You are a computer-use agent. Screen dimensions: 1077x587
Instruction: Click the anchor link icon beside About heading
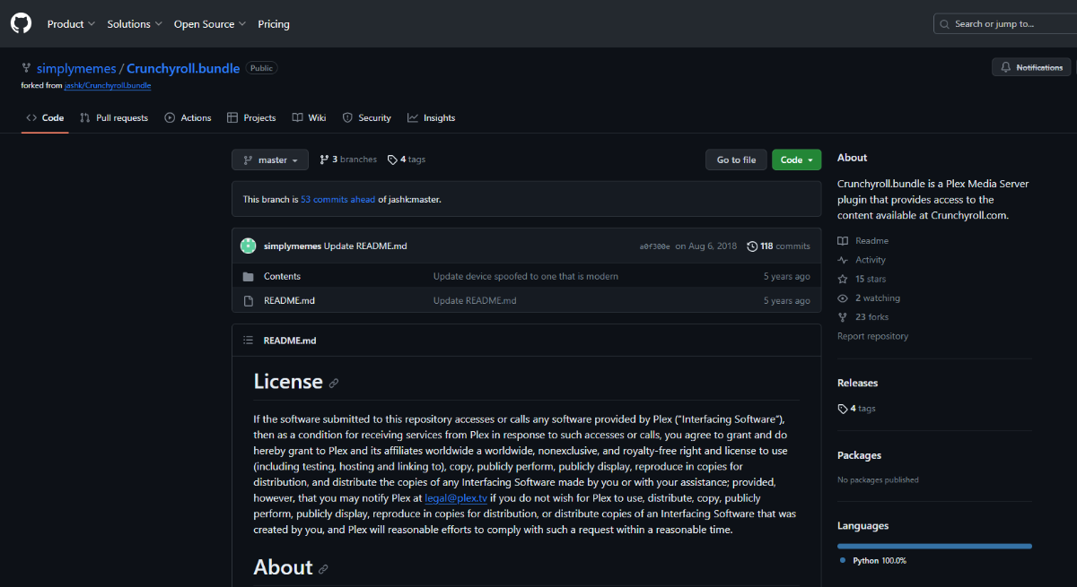point(323,569)
